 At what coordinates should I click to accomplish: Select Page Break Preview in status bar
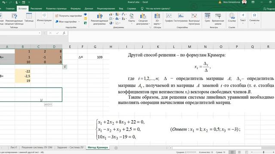[x=246, y=152]
